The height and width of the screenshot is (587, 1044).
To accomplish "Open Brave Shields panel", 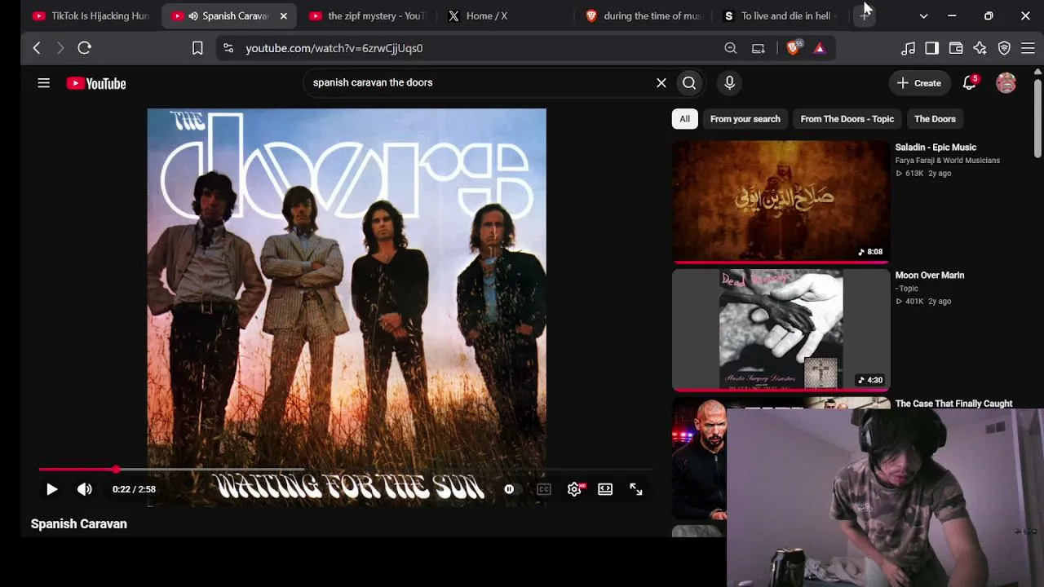I will 793,48.
